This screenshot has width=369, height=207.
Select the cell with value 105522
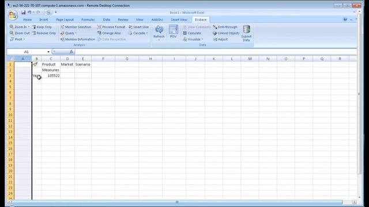[x=51, y=75]
